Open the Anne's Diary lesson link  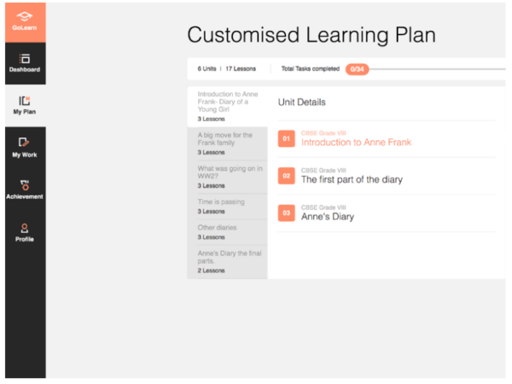coord(328,217)
